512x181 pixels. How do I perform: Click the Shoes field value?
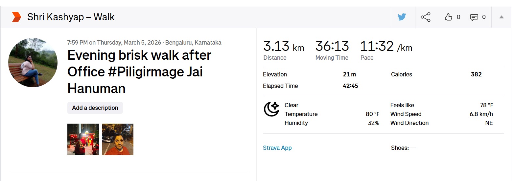(413, 148)
